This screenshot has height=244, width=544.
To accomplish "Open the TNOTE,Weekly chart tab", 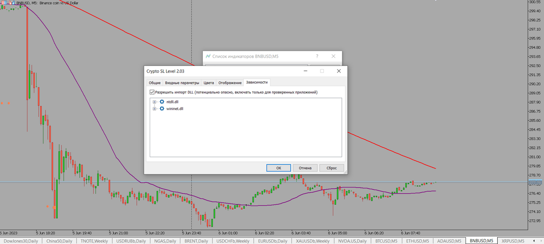I will tap(94, 241).
